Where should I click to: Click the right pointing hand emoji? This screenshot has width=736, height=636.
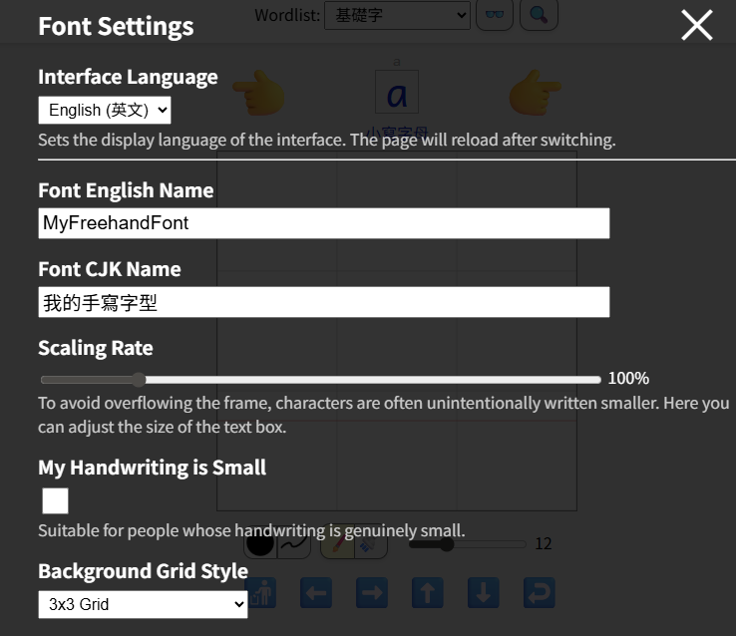(536, 93)
